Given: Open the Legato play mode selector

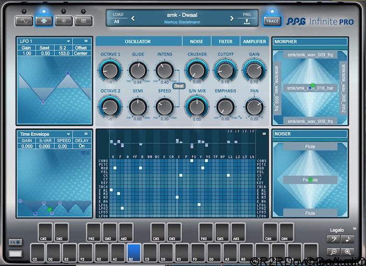Looking at the screenshot, I should pos(337,230).
